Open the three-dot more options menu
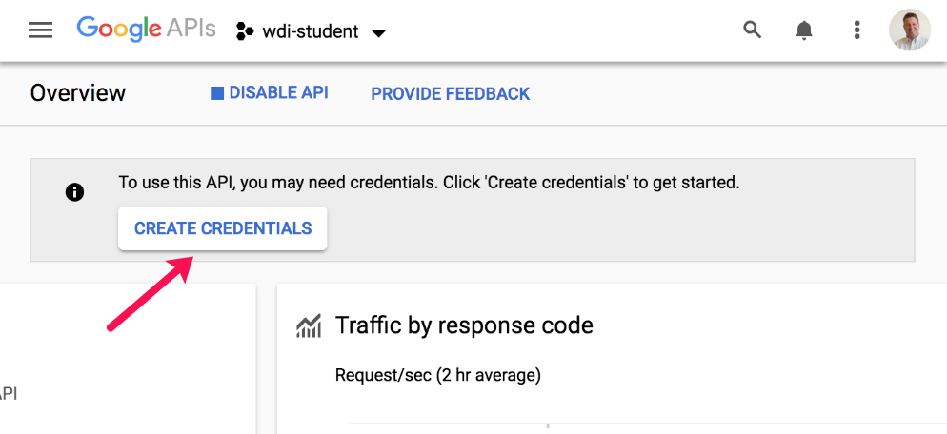This screenshot has height=434, width=947. coord(856,30)
